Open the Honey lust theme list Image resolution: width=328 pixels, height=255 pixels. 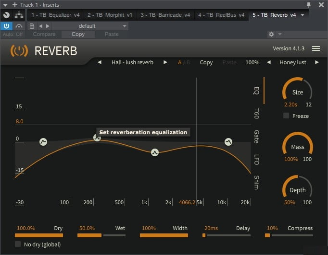(292, 62)
